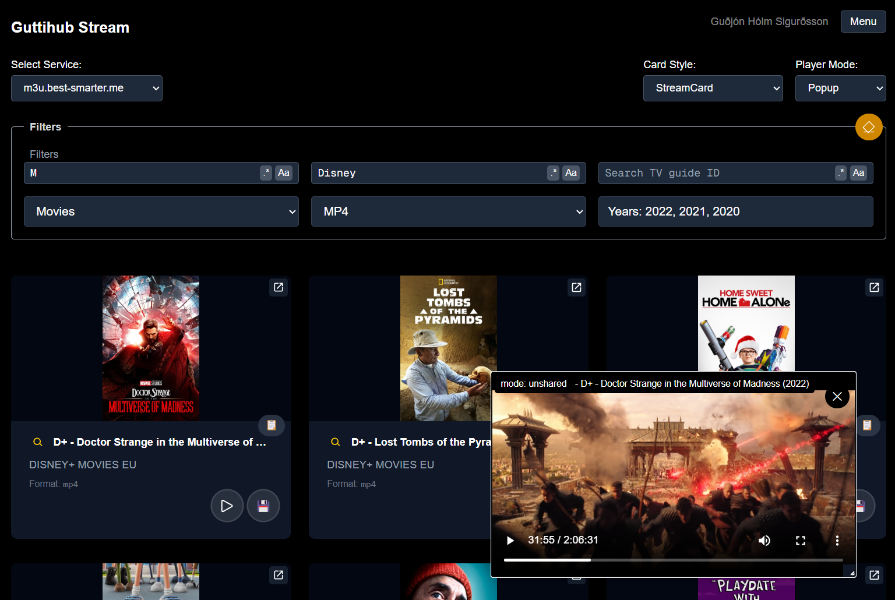Save Doctor Strange with floppy disk icon
Screen dimensions: 895x600
point(263,506)
